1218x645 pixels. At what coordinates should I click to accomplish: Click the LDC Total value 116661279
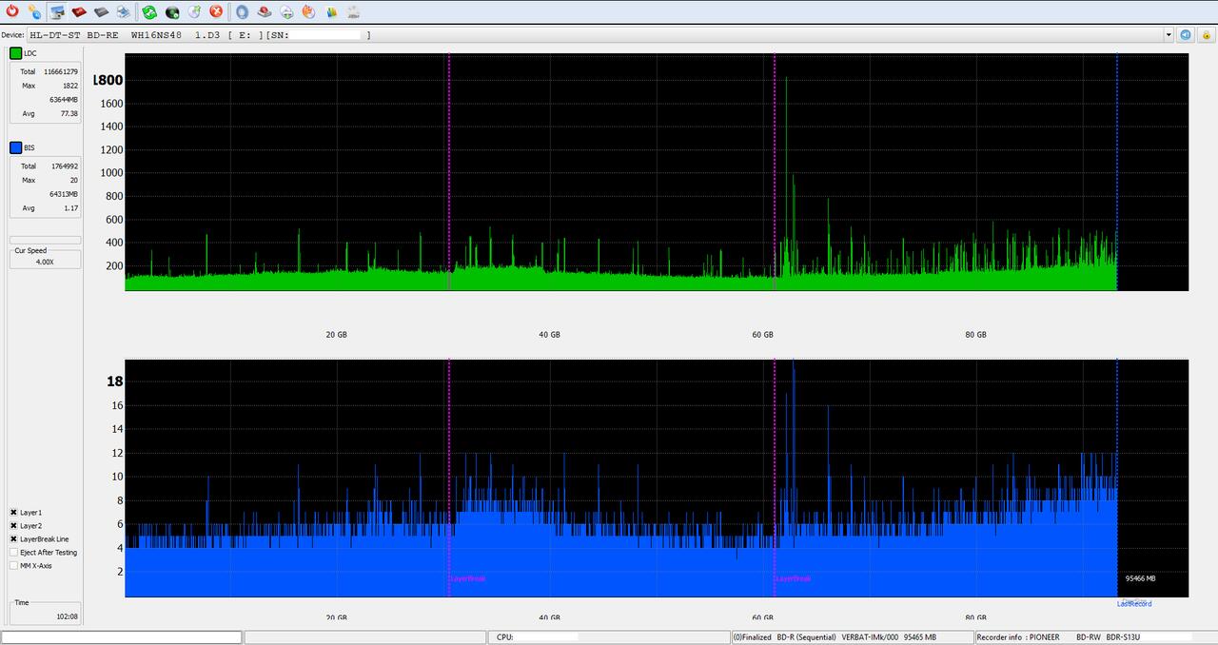pyautogui.click(x=61, y=71)
